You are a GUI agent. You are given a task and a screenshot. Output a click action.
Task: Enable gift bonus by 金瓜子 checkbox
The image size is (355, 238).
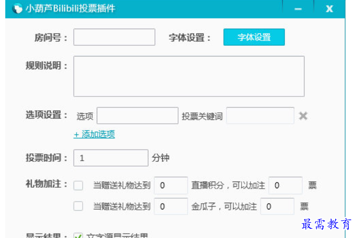(x=78, y=206)
